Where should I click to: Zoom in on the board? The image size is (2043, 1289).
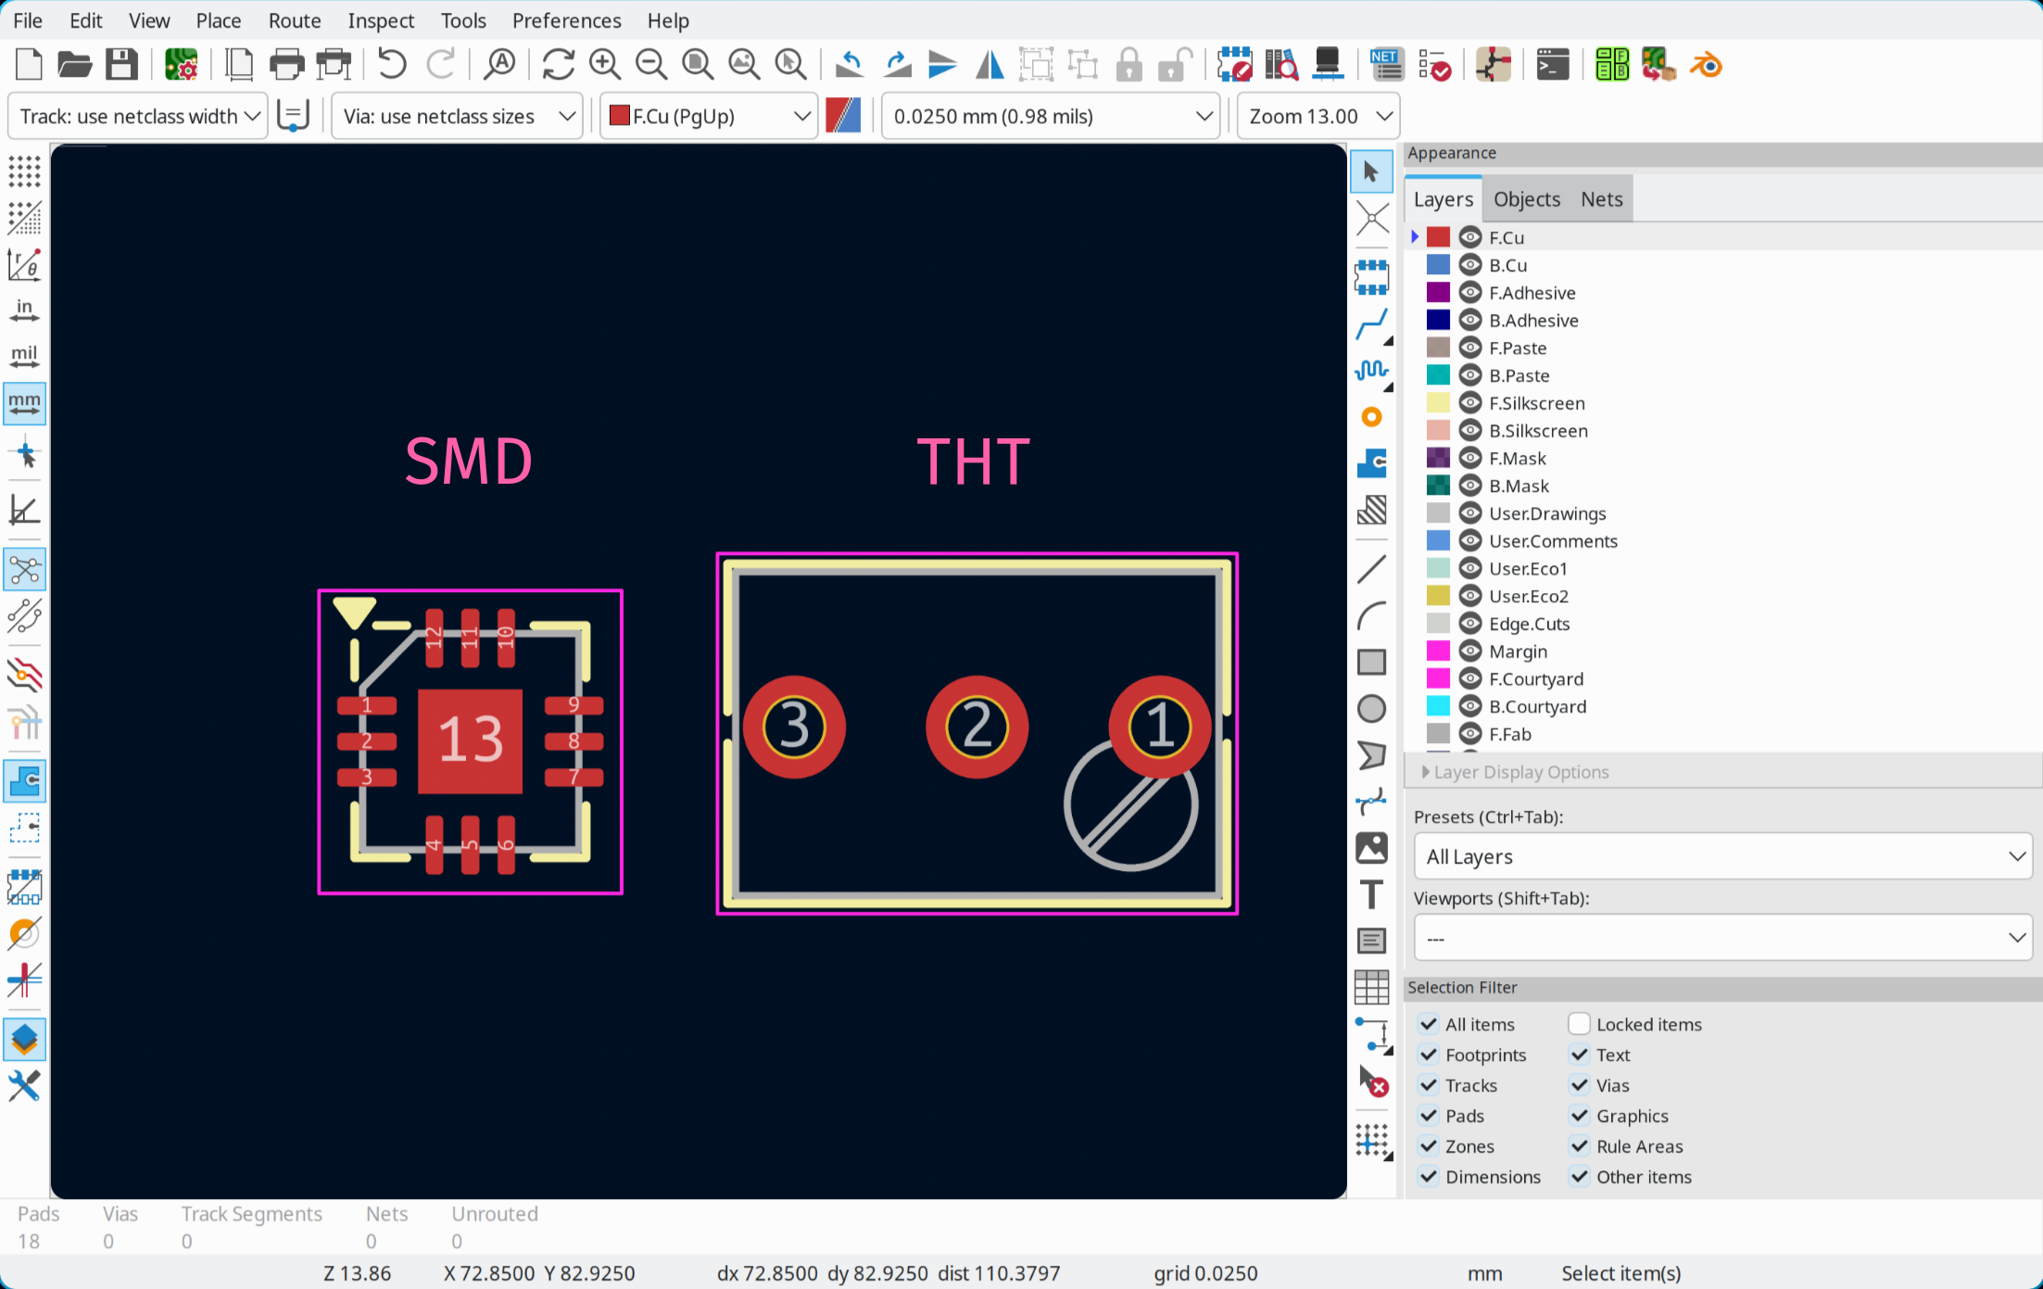coord(605,65)
